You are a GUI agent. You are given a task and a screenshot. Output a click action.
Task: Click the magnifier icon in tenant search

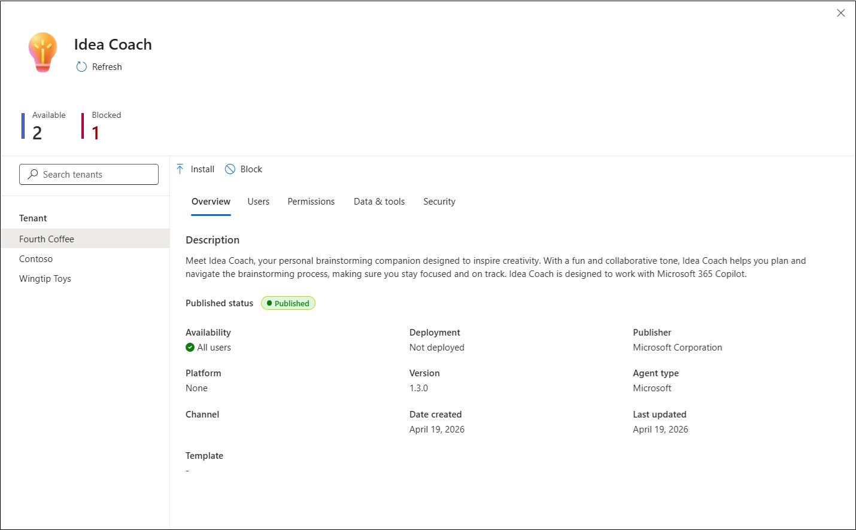33,174
